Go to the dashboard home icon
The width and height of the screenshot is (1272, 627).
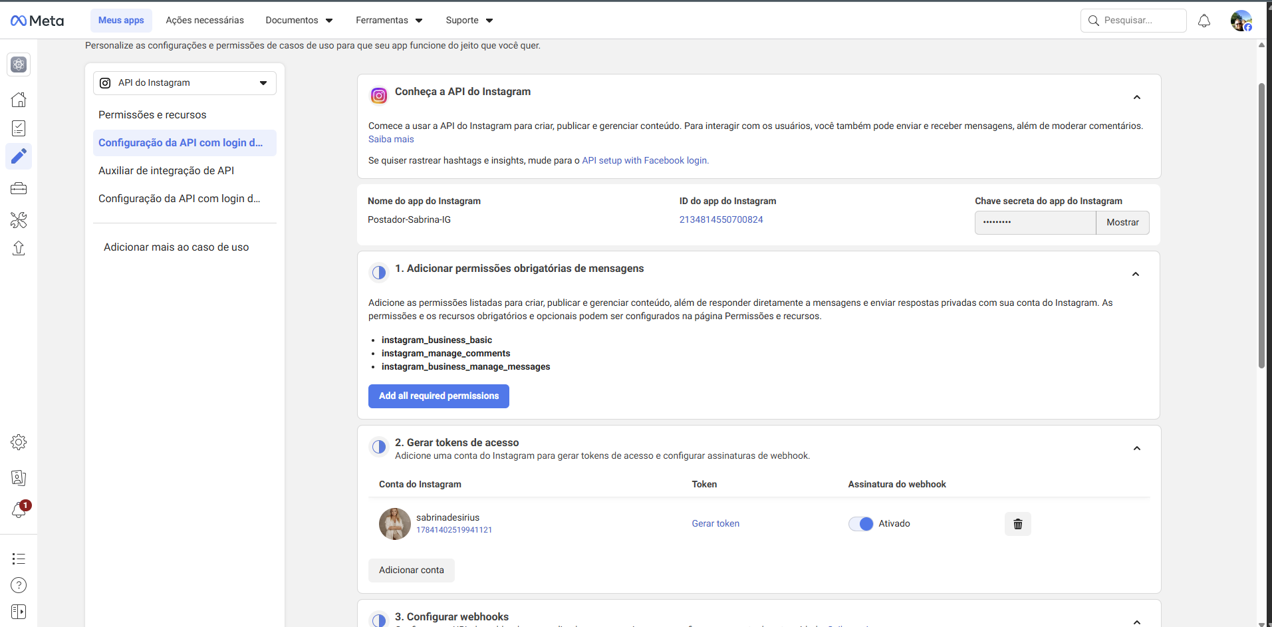coord(19,100)
